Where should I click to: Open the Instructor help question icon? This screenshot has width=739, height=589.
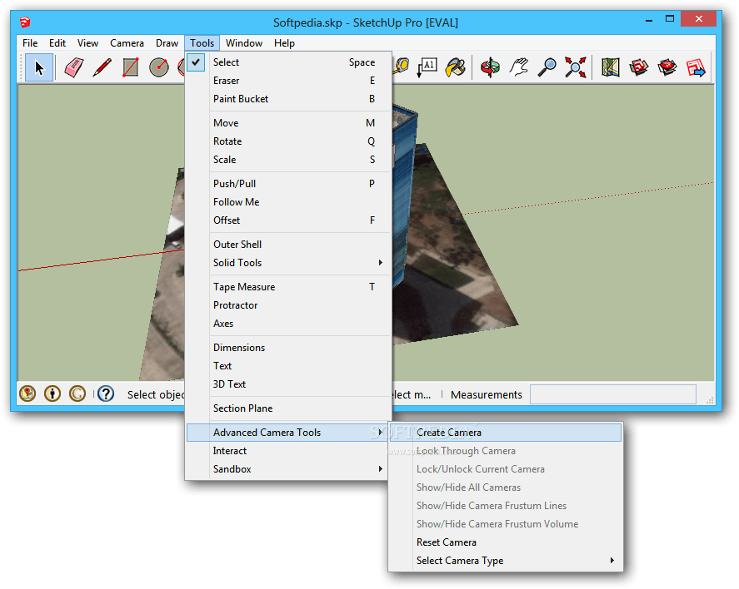point(106,393)
